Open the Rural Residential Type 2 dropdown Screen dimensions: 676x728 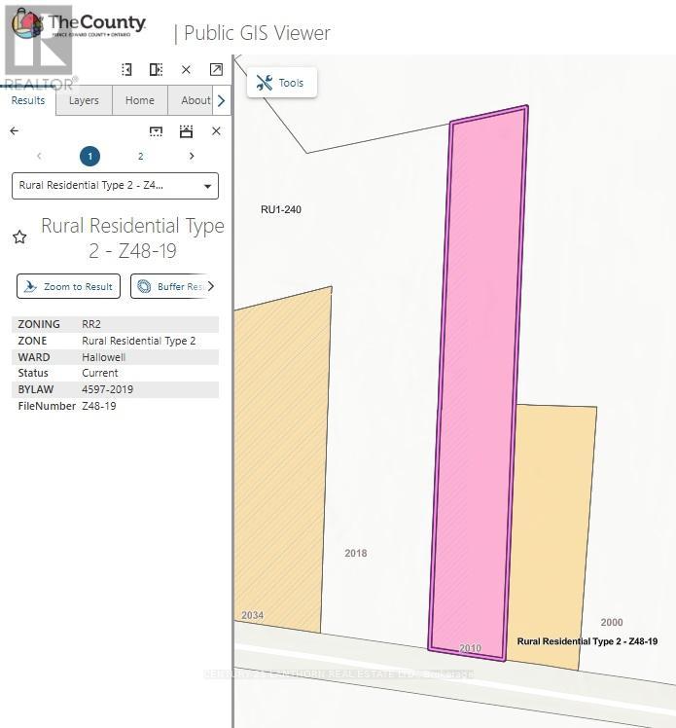(115, 186)
